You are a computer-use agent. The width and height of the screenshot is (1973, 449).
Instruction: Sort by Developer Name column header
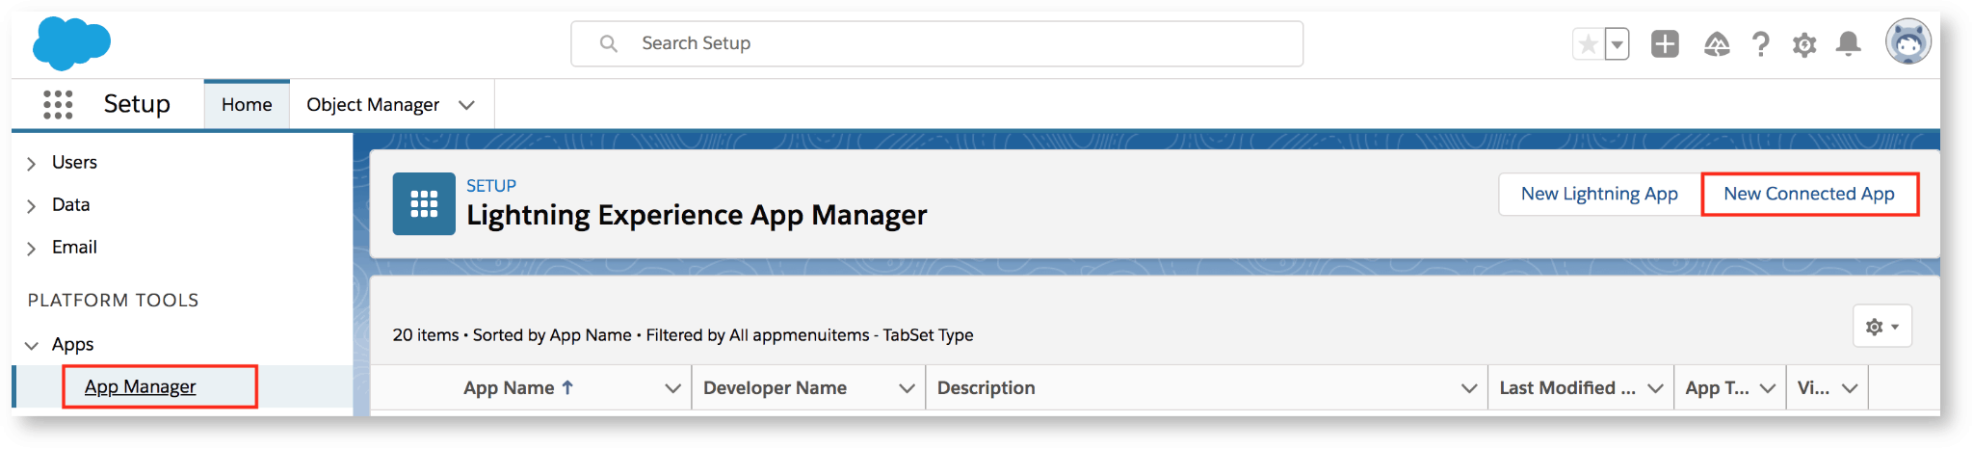pyautogui.click(x=775, y=387)
